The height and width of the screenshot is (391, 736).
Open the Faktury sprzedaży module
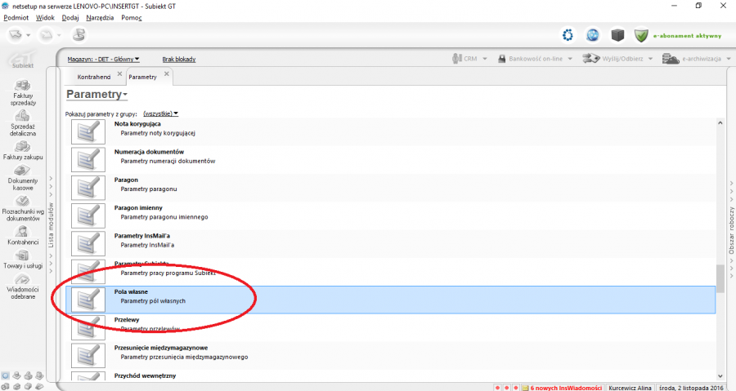(x=23, y=93)
